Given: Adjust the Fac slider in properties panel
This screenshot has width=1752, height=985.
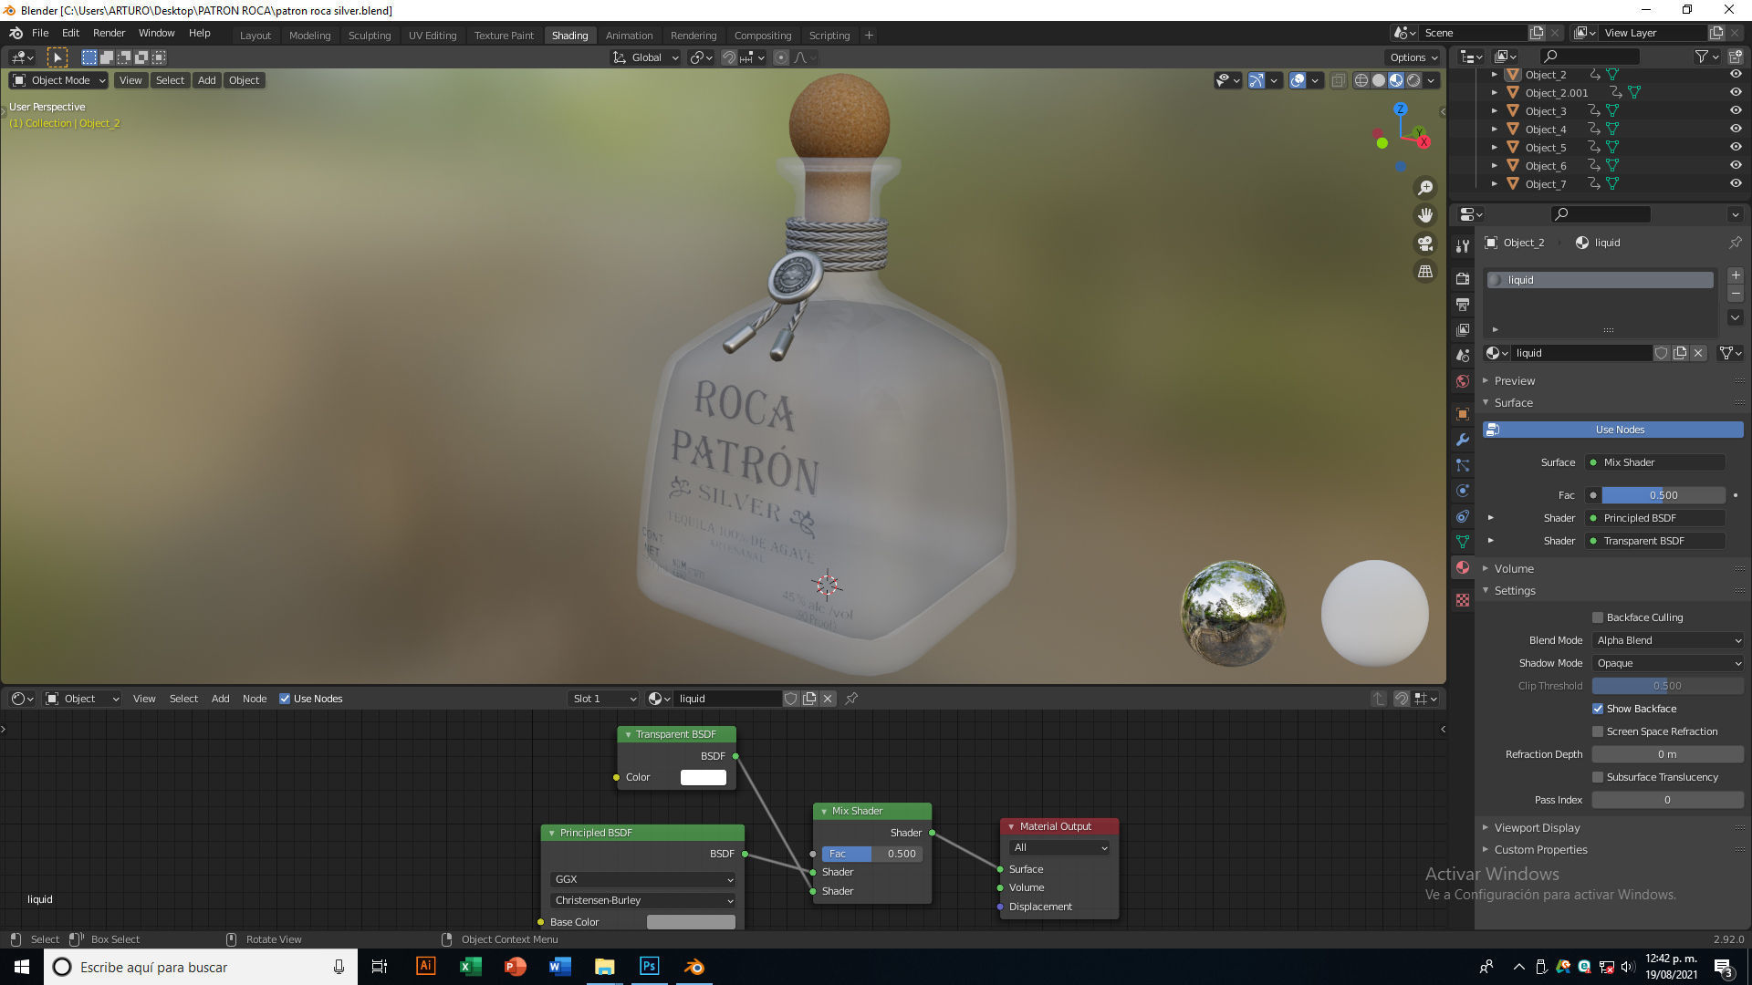Looking at the screenshot, I should 1663,495.
